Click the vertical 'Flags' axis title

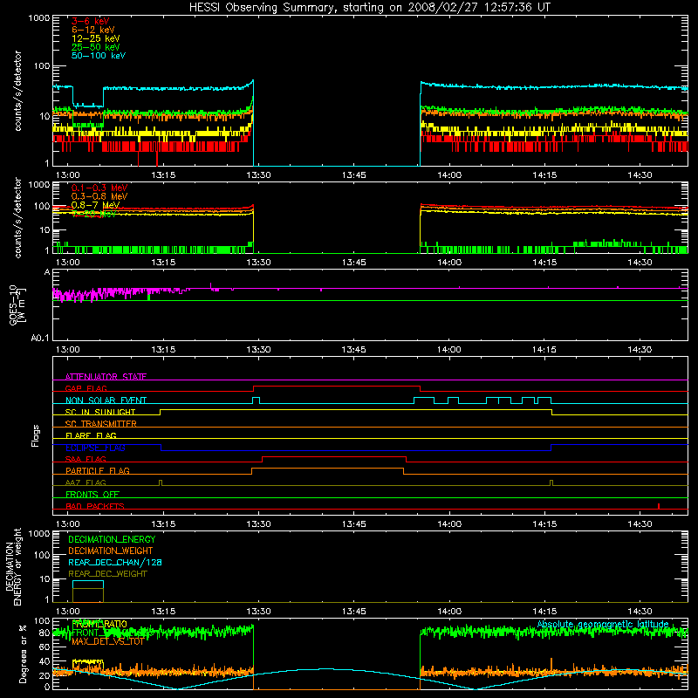pyautogui.click(x=36, y=435)
